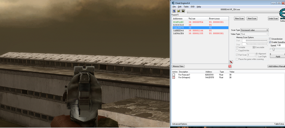The height and width of the screenshot is (128, 285).
Task: Click the open folder table icon
Action: [x=179, y=11]
